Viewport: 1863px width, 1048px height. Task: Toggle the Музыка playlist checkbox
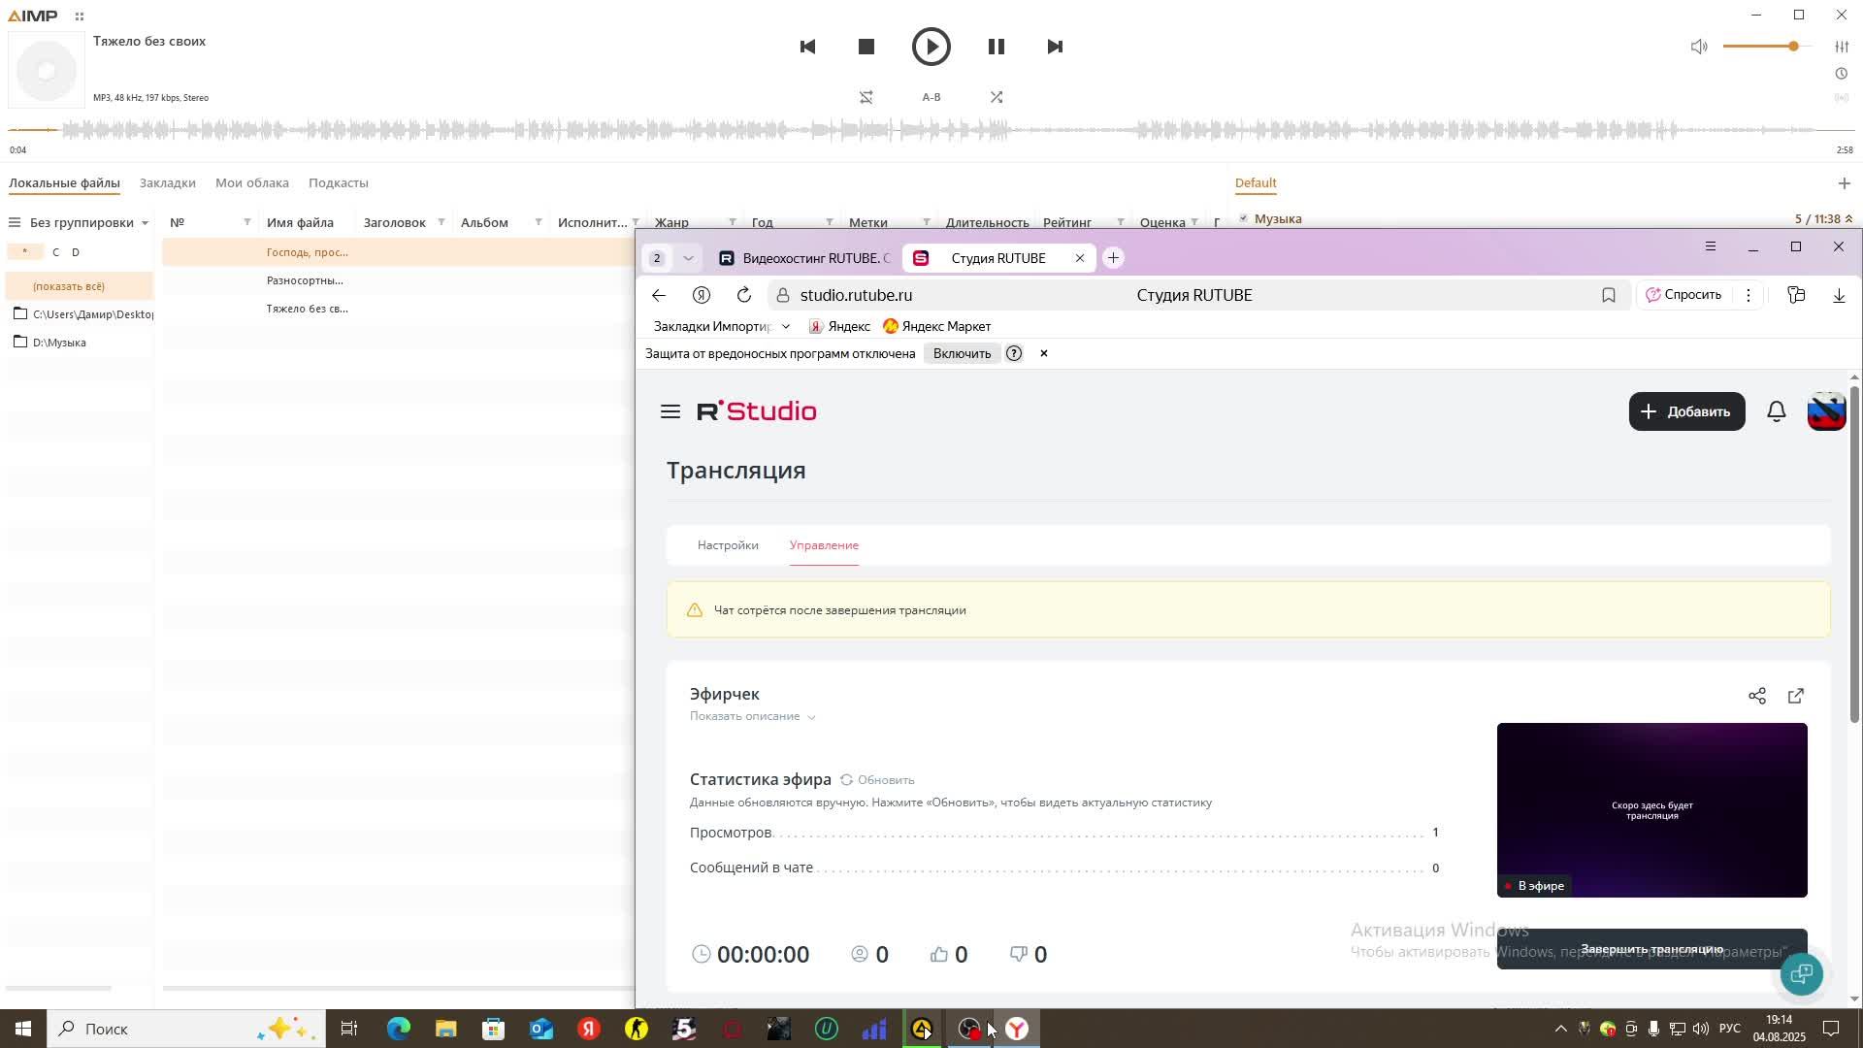click(1243, 218)
